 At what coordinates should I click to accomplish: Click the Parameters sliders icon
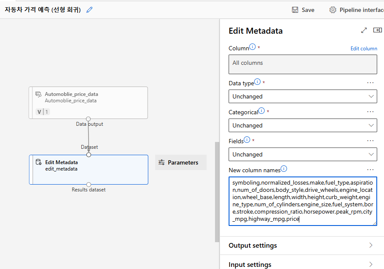click(x=161, y=162)
